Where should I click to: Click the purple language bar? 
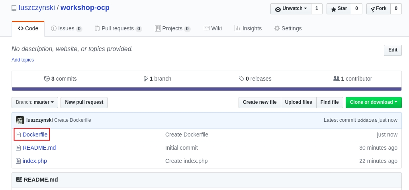pos(206,89)
